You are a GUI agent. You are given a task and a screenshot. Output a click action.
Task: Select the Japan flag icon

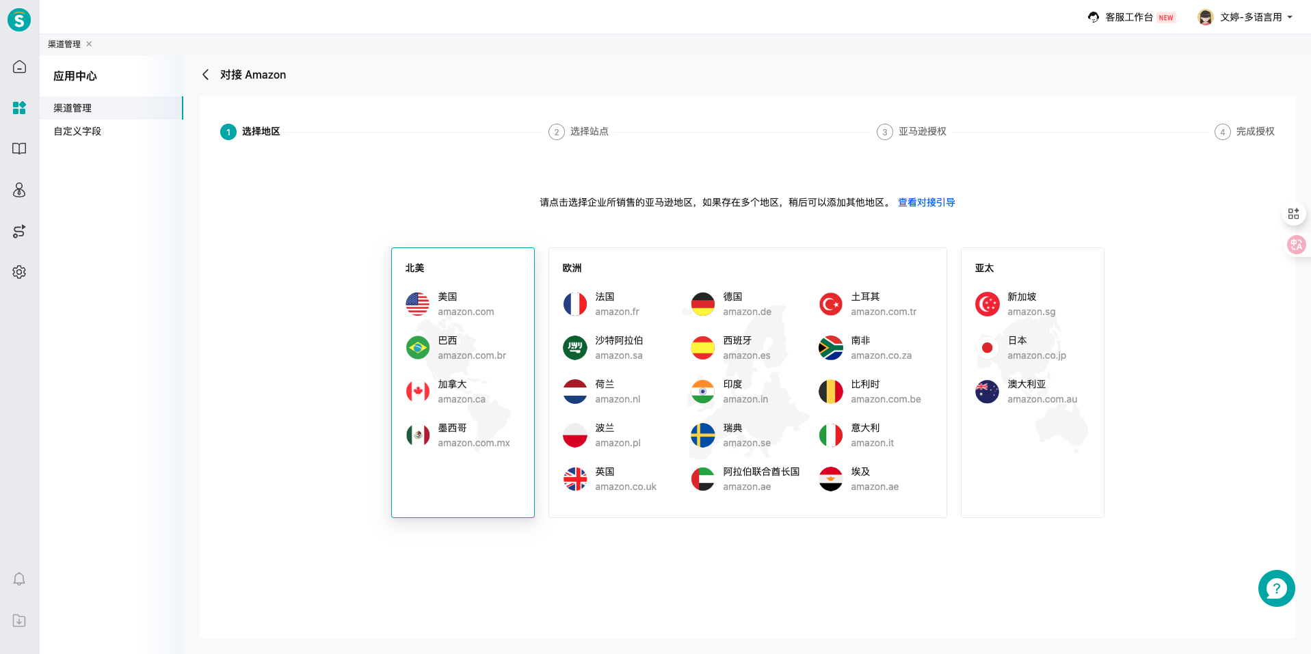tap(987, 348)
